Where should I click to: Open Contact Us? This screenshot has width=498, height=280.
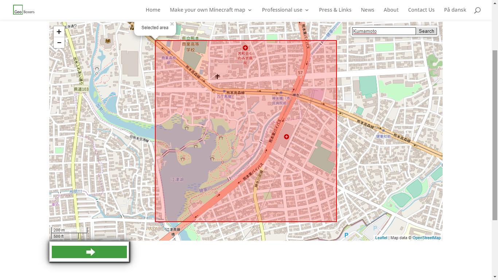tap(421, 10)
